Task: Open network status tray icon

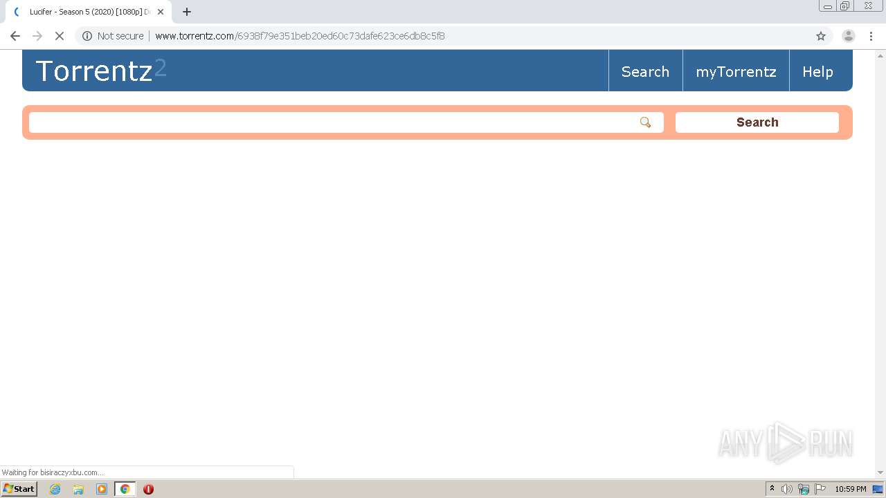Action: point(804,489)
